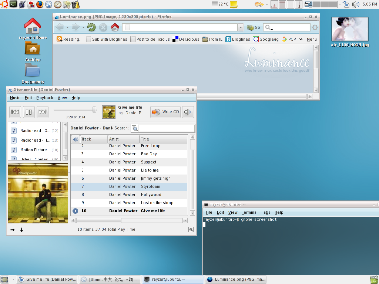Viewport: 379px width, 284px height.
Task: Click the speaker column header in track list
Action: pos(76,139)
